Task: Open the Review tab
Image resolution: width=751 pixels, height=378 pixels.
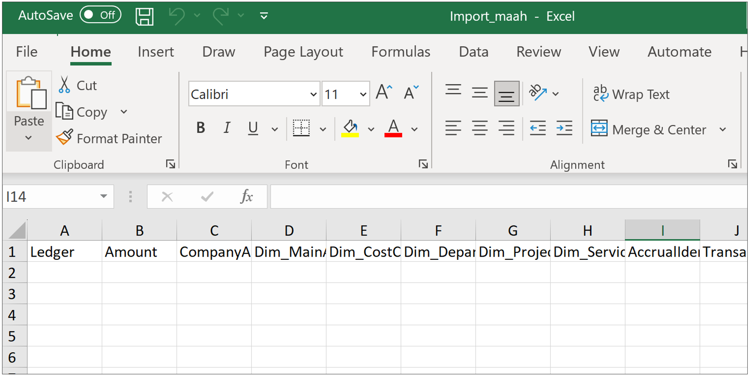Action: [x=539, y=52]
